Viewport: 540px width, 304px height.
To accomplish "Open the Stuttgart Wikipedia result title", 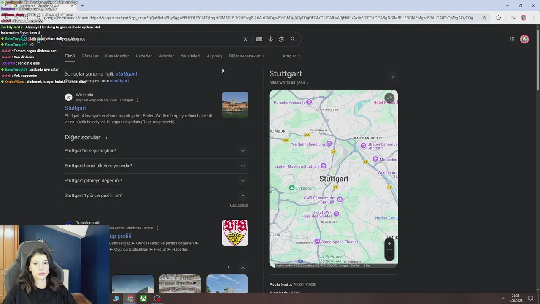I will [x=75, y=108].
